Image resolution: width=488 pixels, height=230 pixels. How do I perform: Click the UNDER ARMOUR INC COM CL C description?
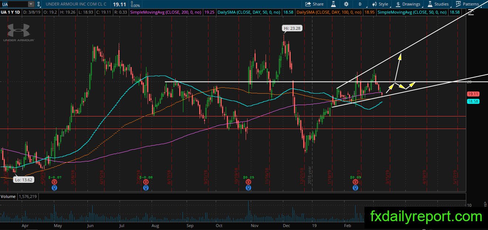[x=76, y=4]
